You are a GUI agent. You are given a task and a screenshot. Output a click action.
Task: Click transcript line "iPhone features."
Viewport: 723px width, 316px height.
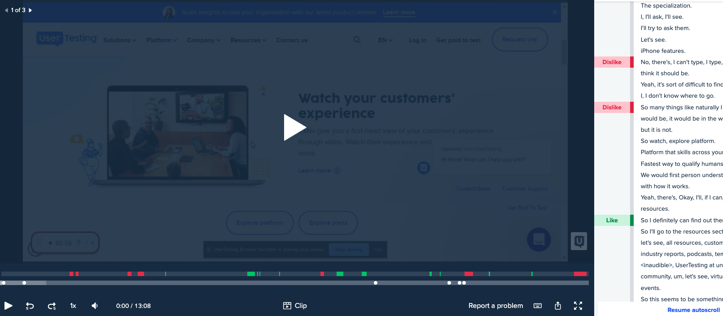(663, 51)
